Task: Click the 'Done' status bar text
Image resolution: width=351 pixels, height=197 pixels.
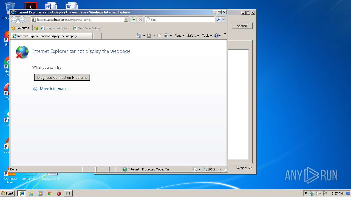Action: (14, 169)
